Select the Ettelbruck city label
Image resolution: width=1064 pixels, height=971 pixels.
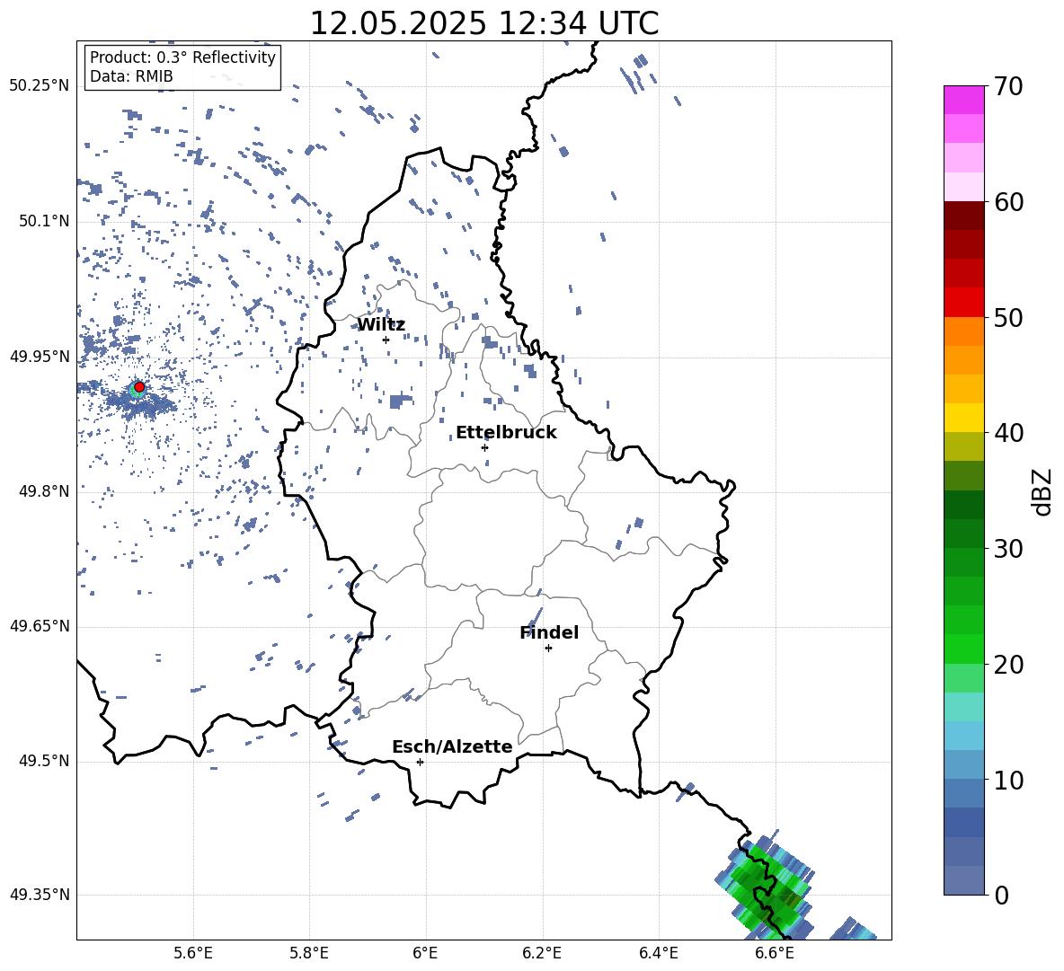point(506,433)
